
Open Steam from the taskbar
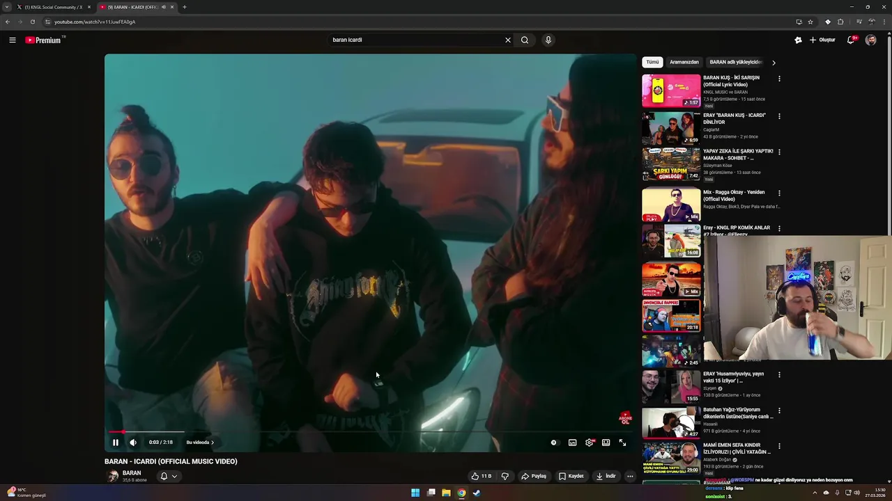click(477, 493)
